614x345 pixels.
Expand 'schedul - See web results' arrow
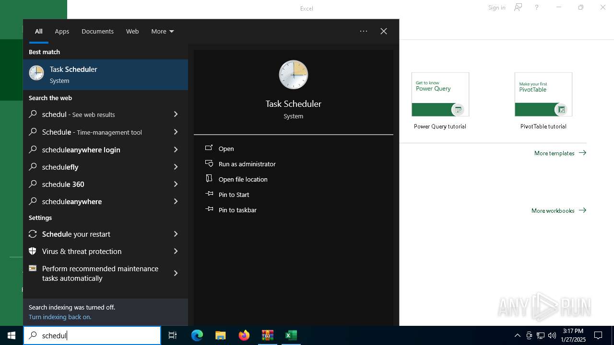tap(176, 115)
